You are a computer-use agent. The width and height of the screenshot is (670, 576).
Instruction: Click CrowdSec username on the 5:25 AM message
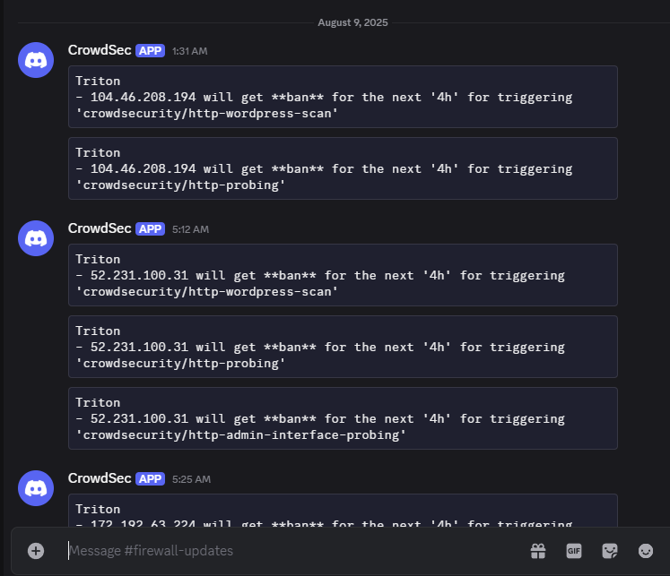click(100, 478)
